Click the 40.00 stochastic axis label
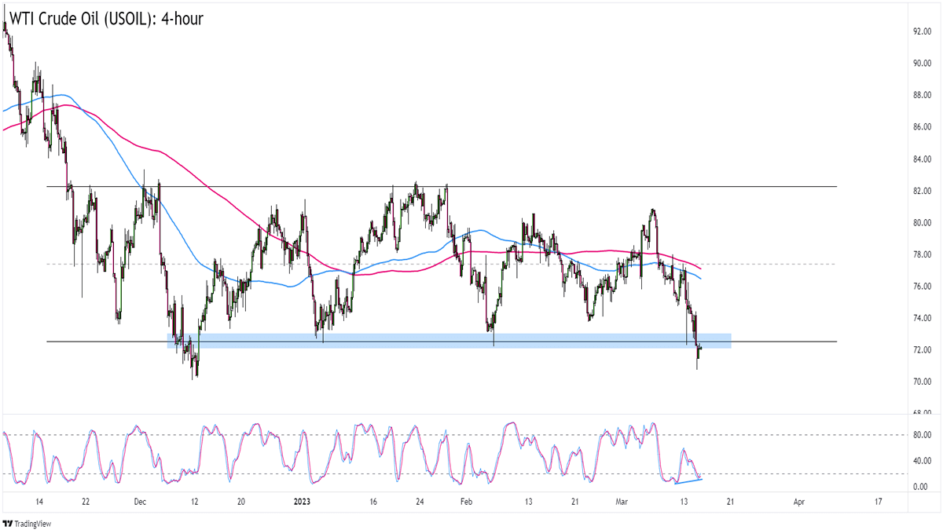 (922, 461)
